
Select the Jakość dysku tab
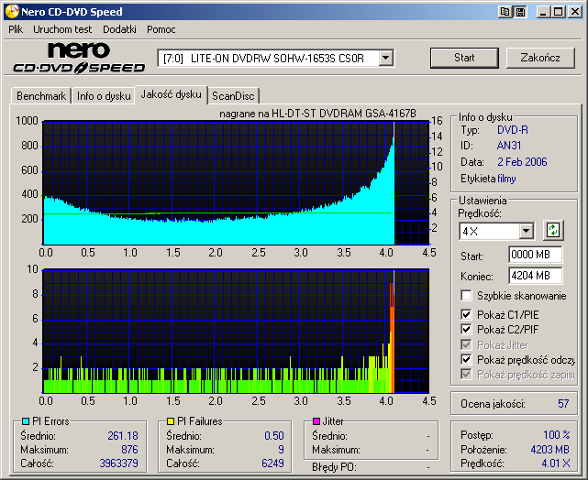pyautogui.click(x=171, y=94)
